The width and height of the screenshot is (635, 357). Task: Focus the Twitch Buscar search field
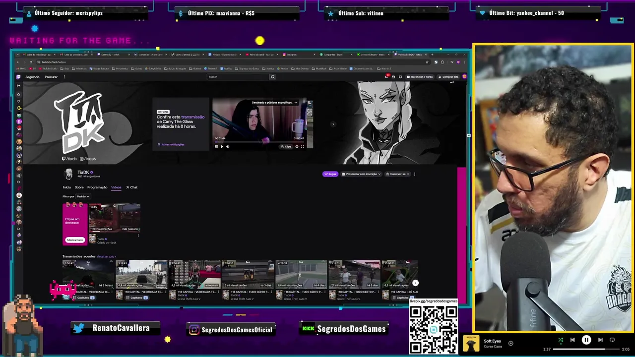coord(238,77)
